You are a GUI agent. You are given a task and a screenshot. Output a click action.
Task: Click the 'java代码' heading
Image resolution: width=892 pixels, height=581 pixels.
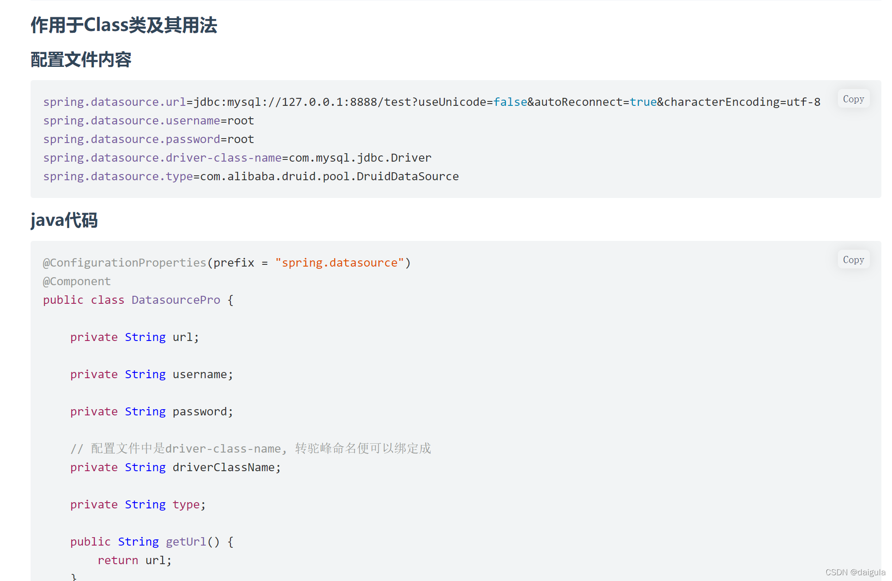[64, 220]
